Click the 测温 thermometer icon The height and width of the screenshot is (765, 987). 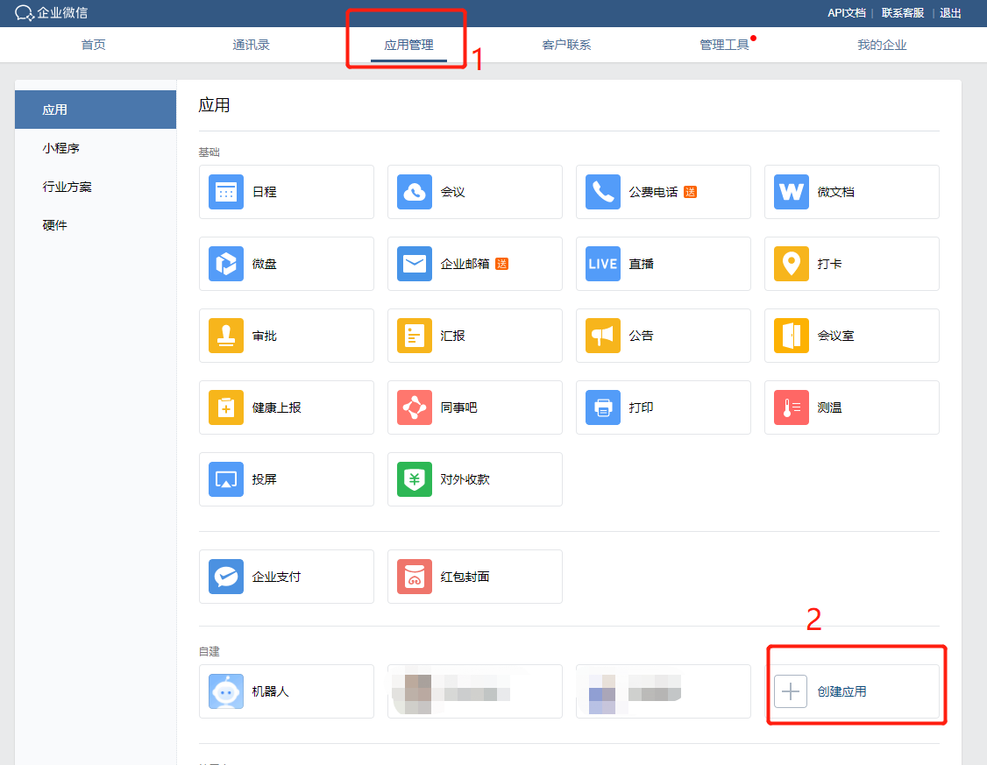click(792, 407)
